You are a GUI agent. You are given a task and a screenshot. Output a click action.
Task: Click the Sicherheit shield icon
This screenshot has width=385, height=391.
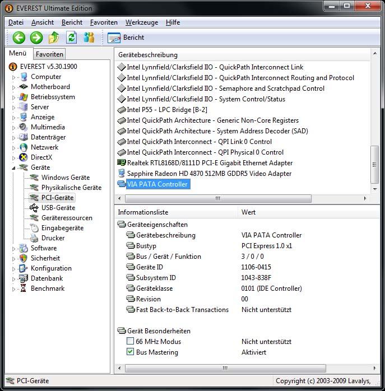pos(24,258)
